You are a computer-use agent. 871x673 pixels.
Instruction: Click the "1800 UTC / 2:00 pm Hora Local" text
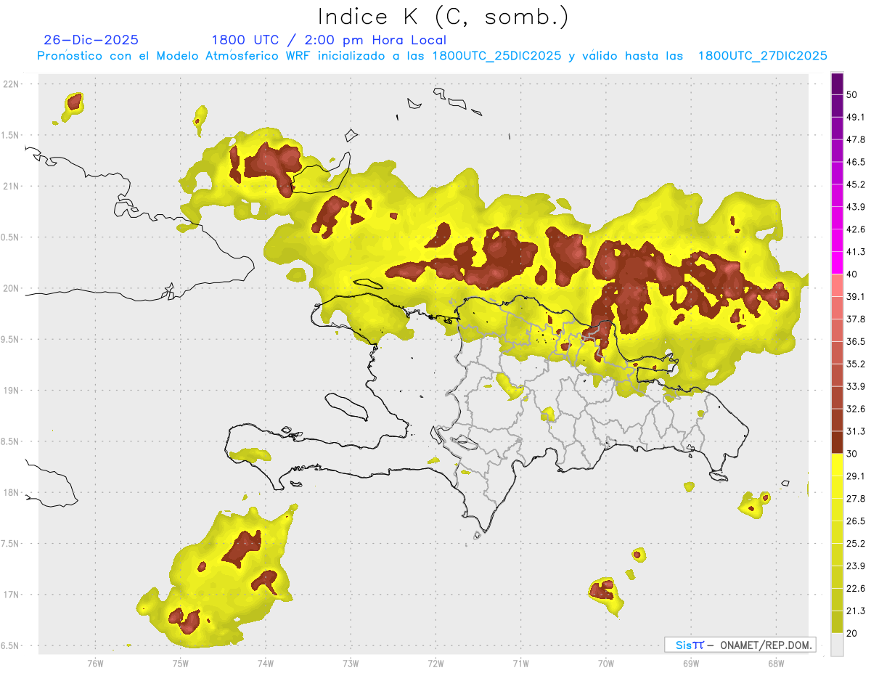coord(329,40)
